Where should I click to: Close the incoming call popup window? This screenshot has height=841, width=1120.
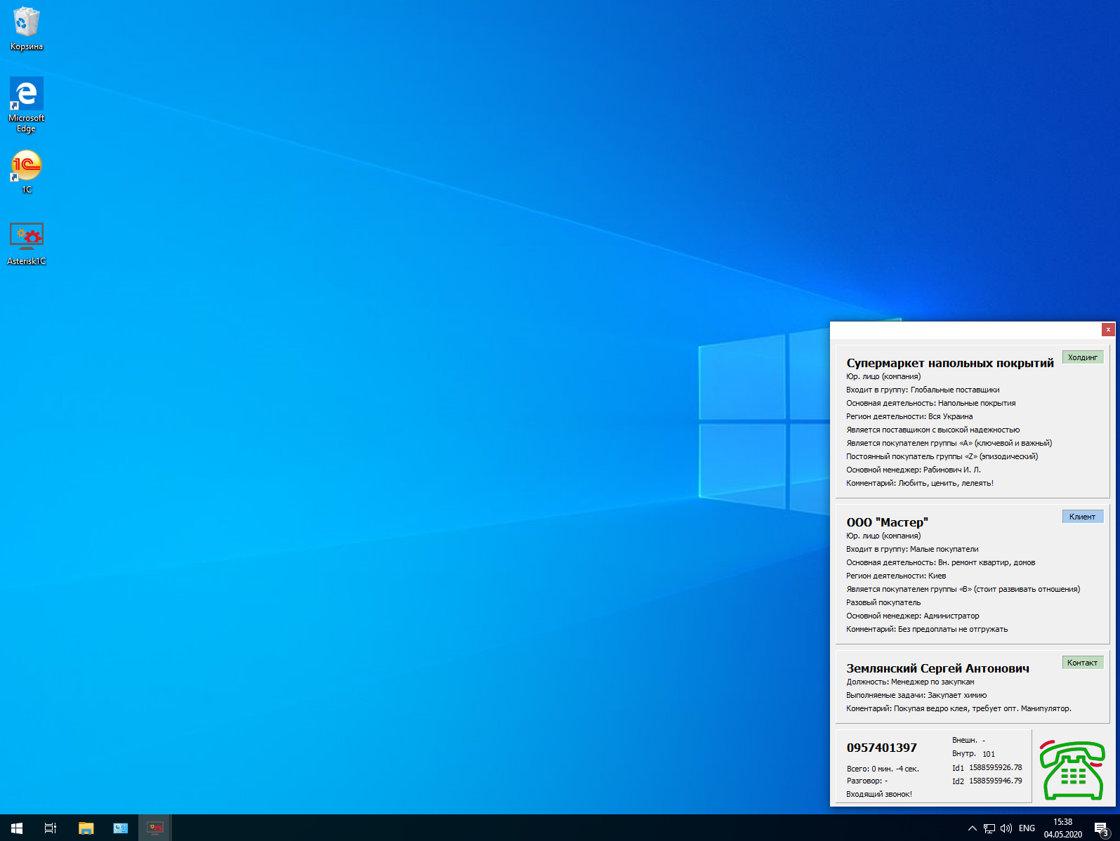click(x=1108, y=329)
